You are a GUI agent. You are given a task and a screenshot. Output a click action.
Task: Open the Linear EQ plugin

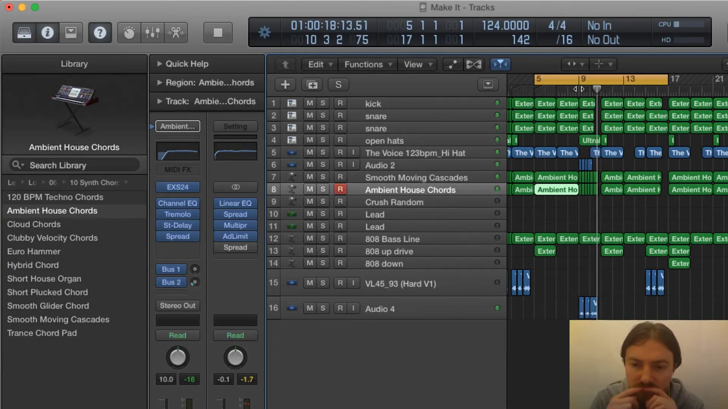[x=235, y=203]
